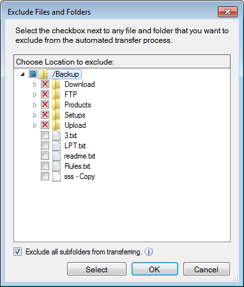The image size is (244, 287).
Task: Expand the Setups folder node
Action: tap(34, 115)
